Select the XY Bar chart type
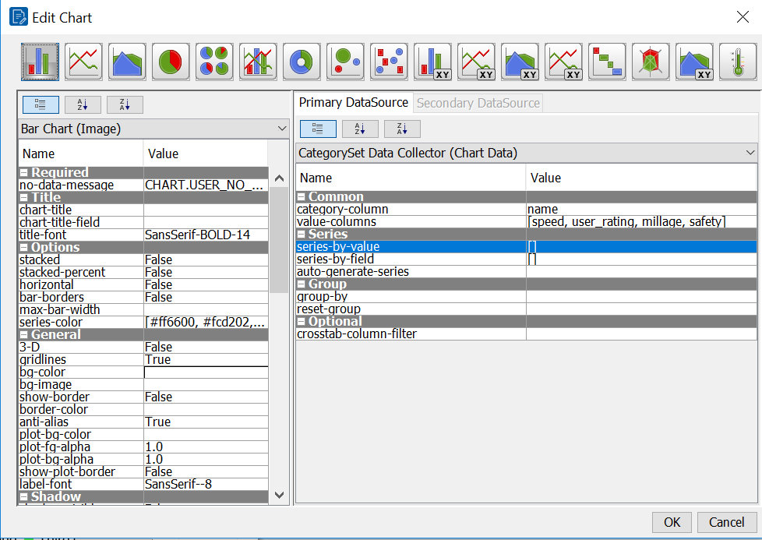 tap(432, 62)
